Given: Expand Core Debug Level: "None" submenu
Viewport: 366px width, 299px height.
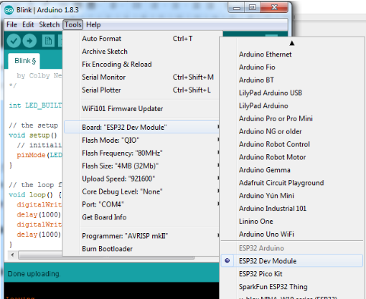Looking at the screenshot, I should coord(141,191).
